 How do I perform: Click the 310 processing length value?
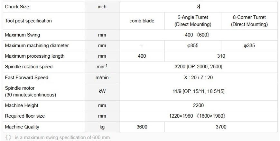tap(221, 56)
